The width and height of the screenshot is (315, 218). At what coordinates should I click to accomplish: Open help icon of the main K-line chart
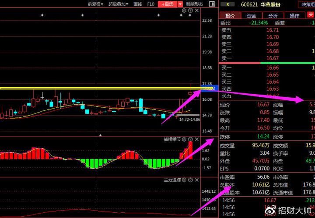pyautogui.click(x=191, y=10)
